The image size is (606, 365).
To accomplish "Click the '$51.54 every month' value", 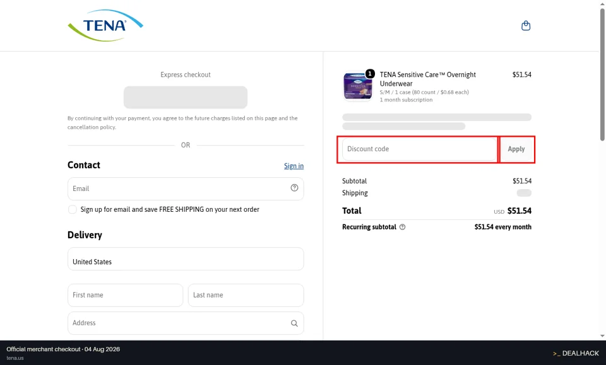I will click(503, 227).
